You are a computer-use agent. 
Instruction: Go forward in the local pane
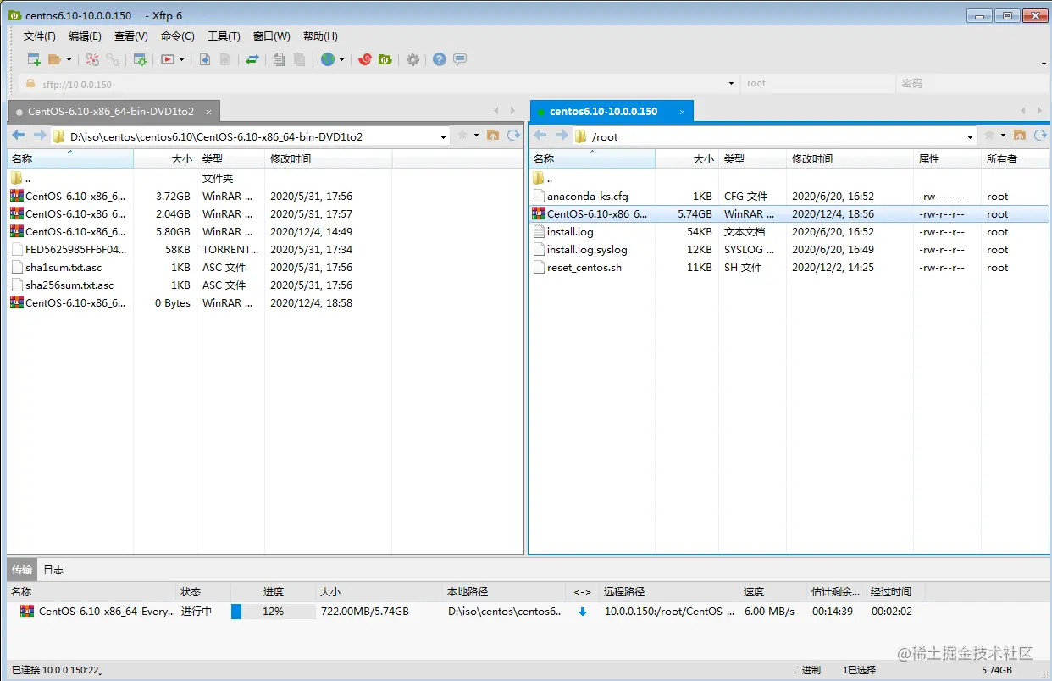(x=39, y=136)
